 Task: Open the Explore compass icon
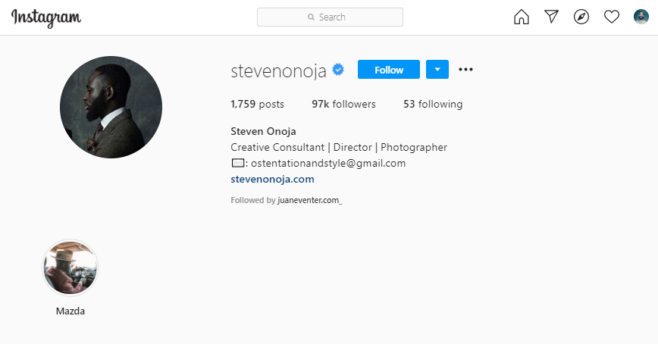tap(581, 17)
